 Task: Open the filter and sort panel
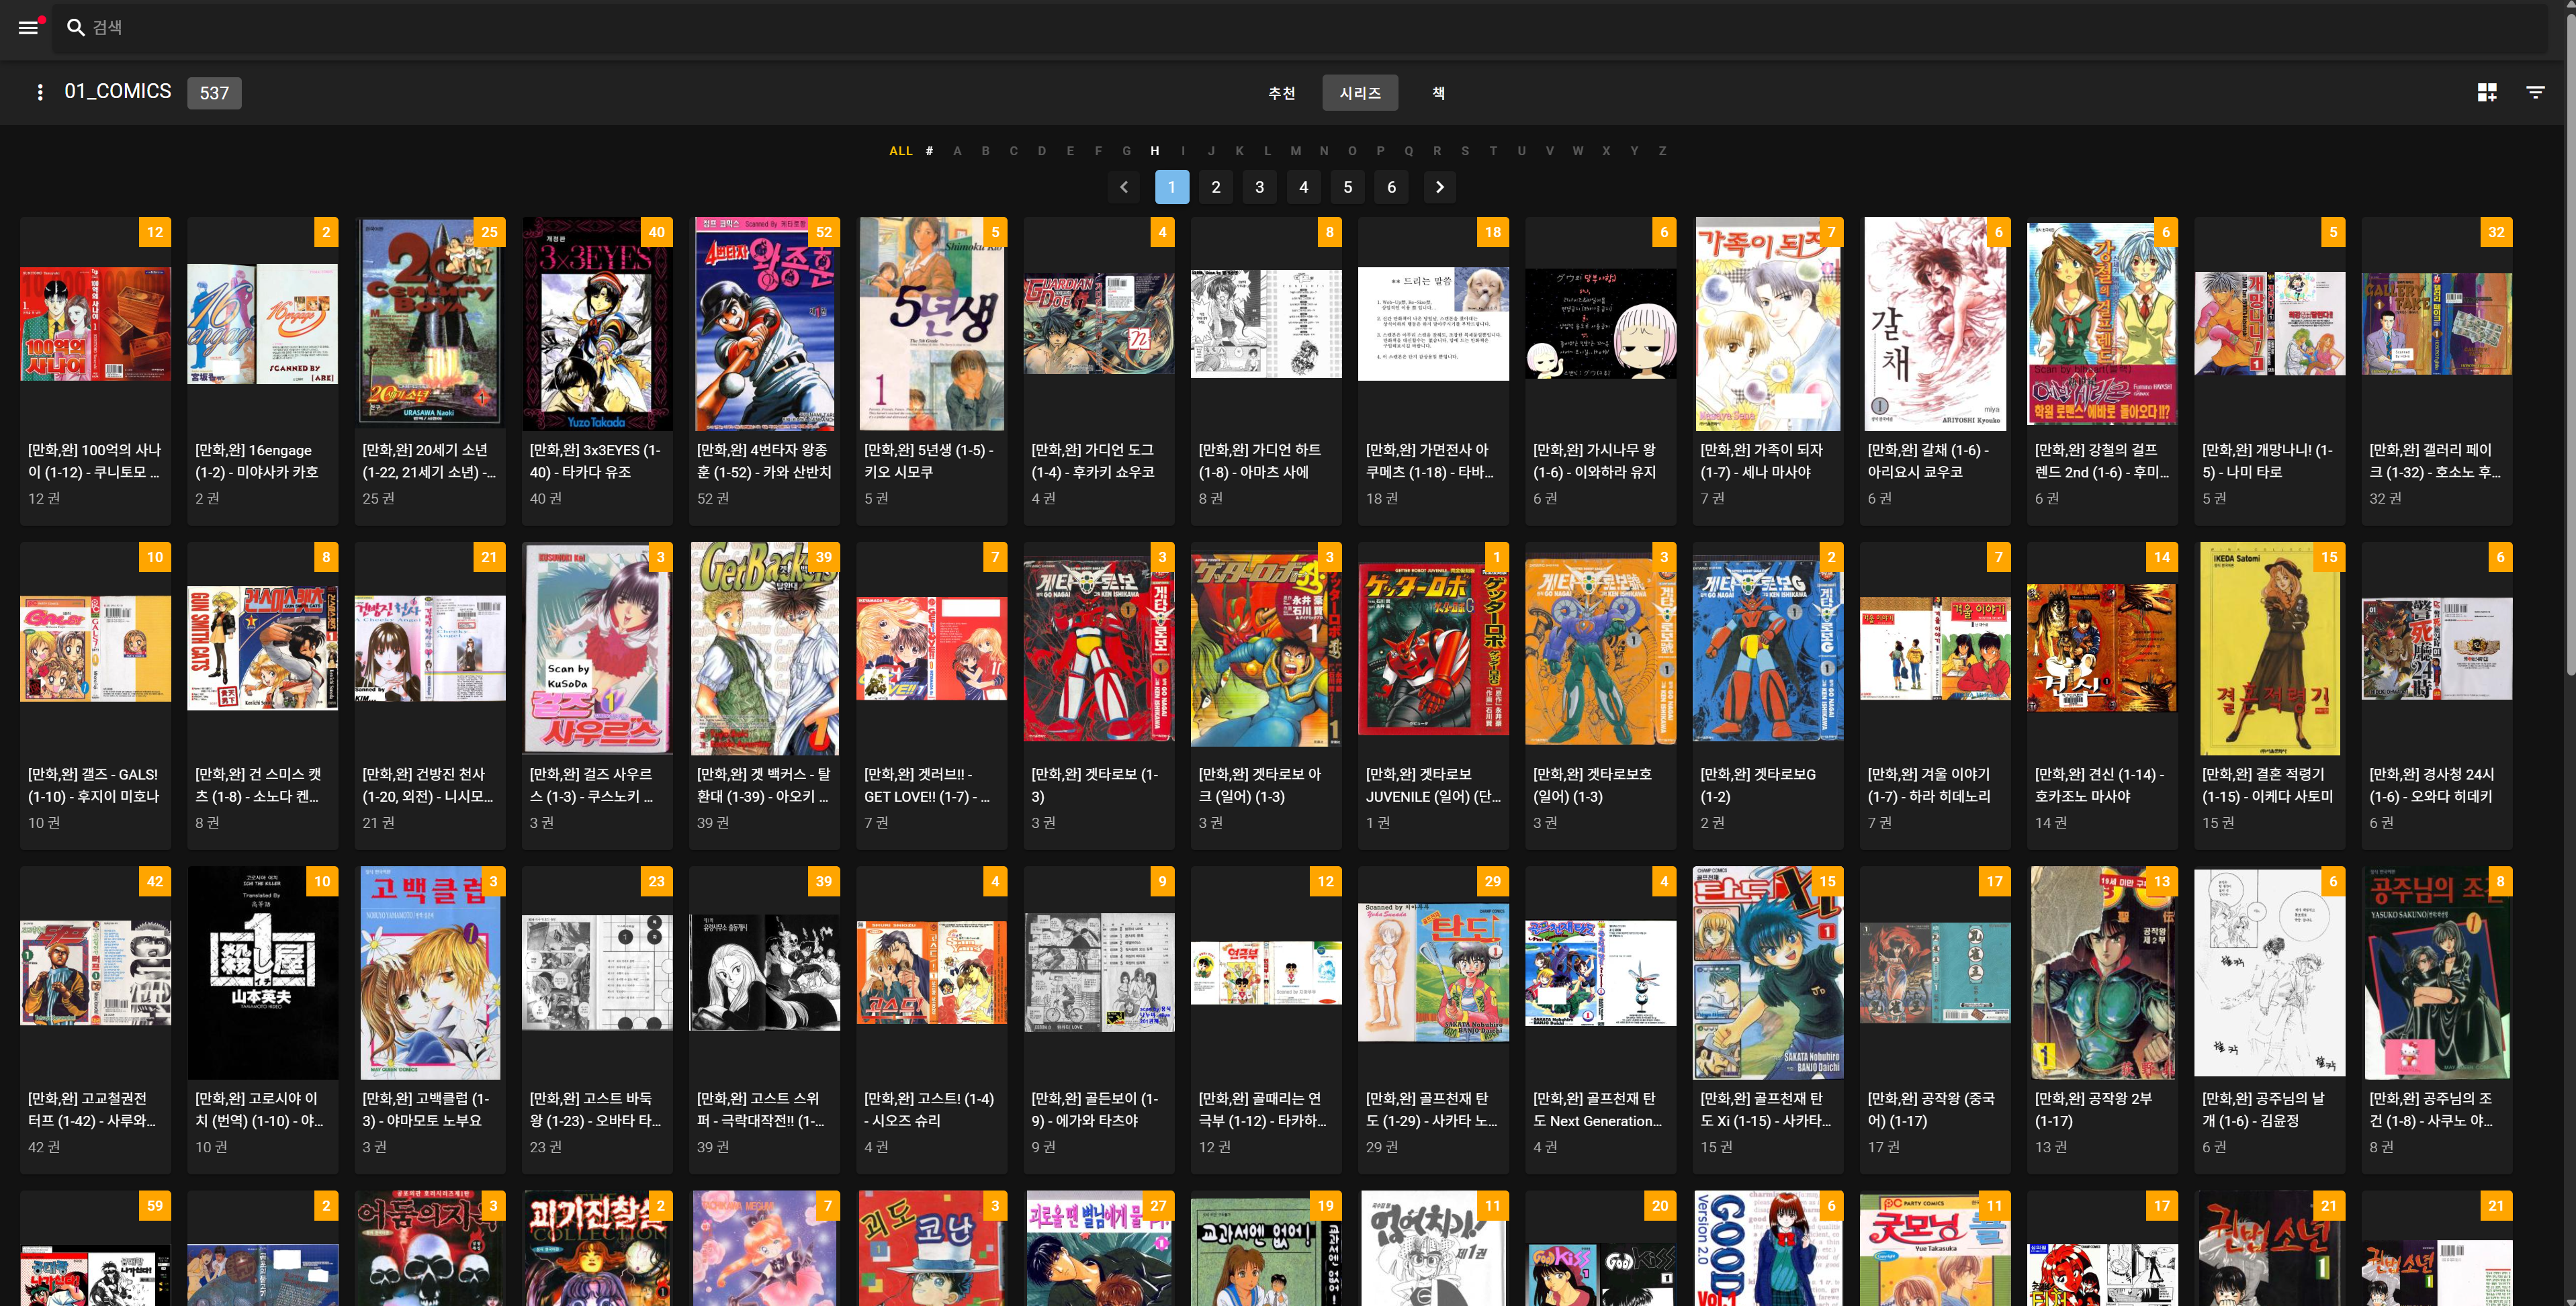pos(2535,92)
